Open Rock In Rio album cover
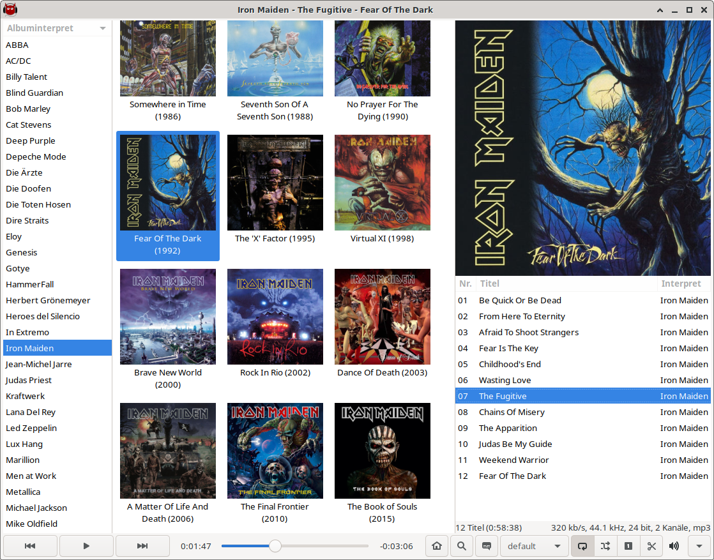Screen dimensions: 714x560 275,317
